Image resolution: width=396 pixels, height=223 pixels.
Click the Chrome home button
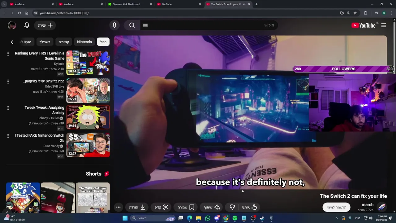pyautogui.click(x=27, y=13)
